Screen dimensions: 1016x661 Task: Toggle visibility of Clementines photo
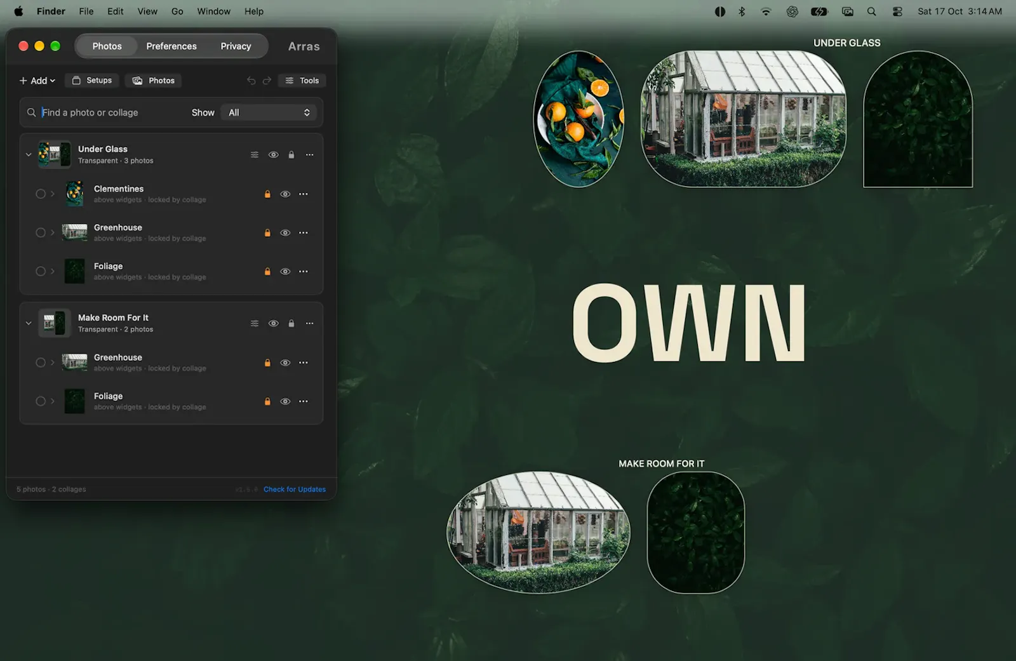[x=285, y=194]
